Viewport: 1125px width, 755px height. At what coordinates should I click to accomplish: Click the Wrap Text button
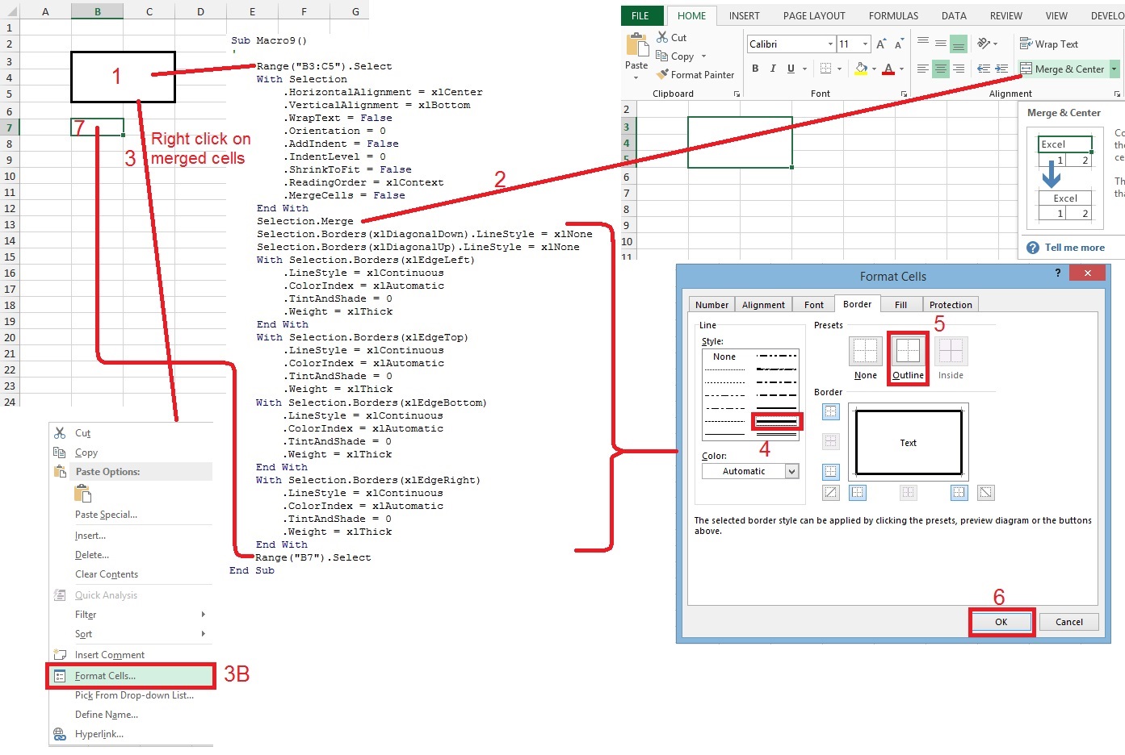pos(1048,44)
